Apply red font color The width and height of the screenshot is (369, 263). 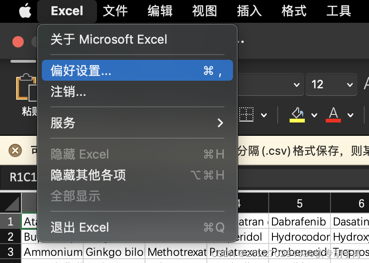click(333, 115)
